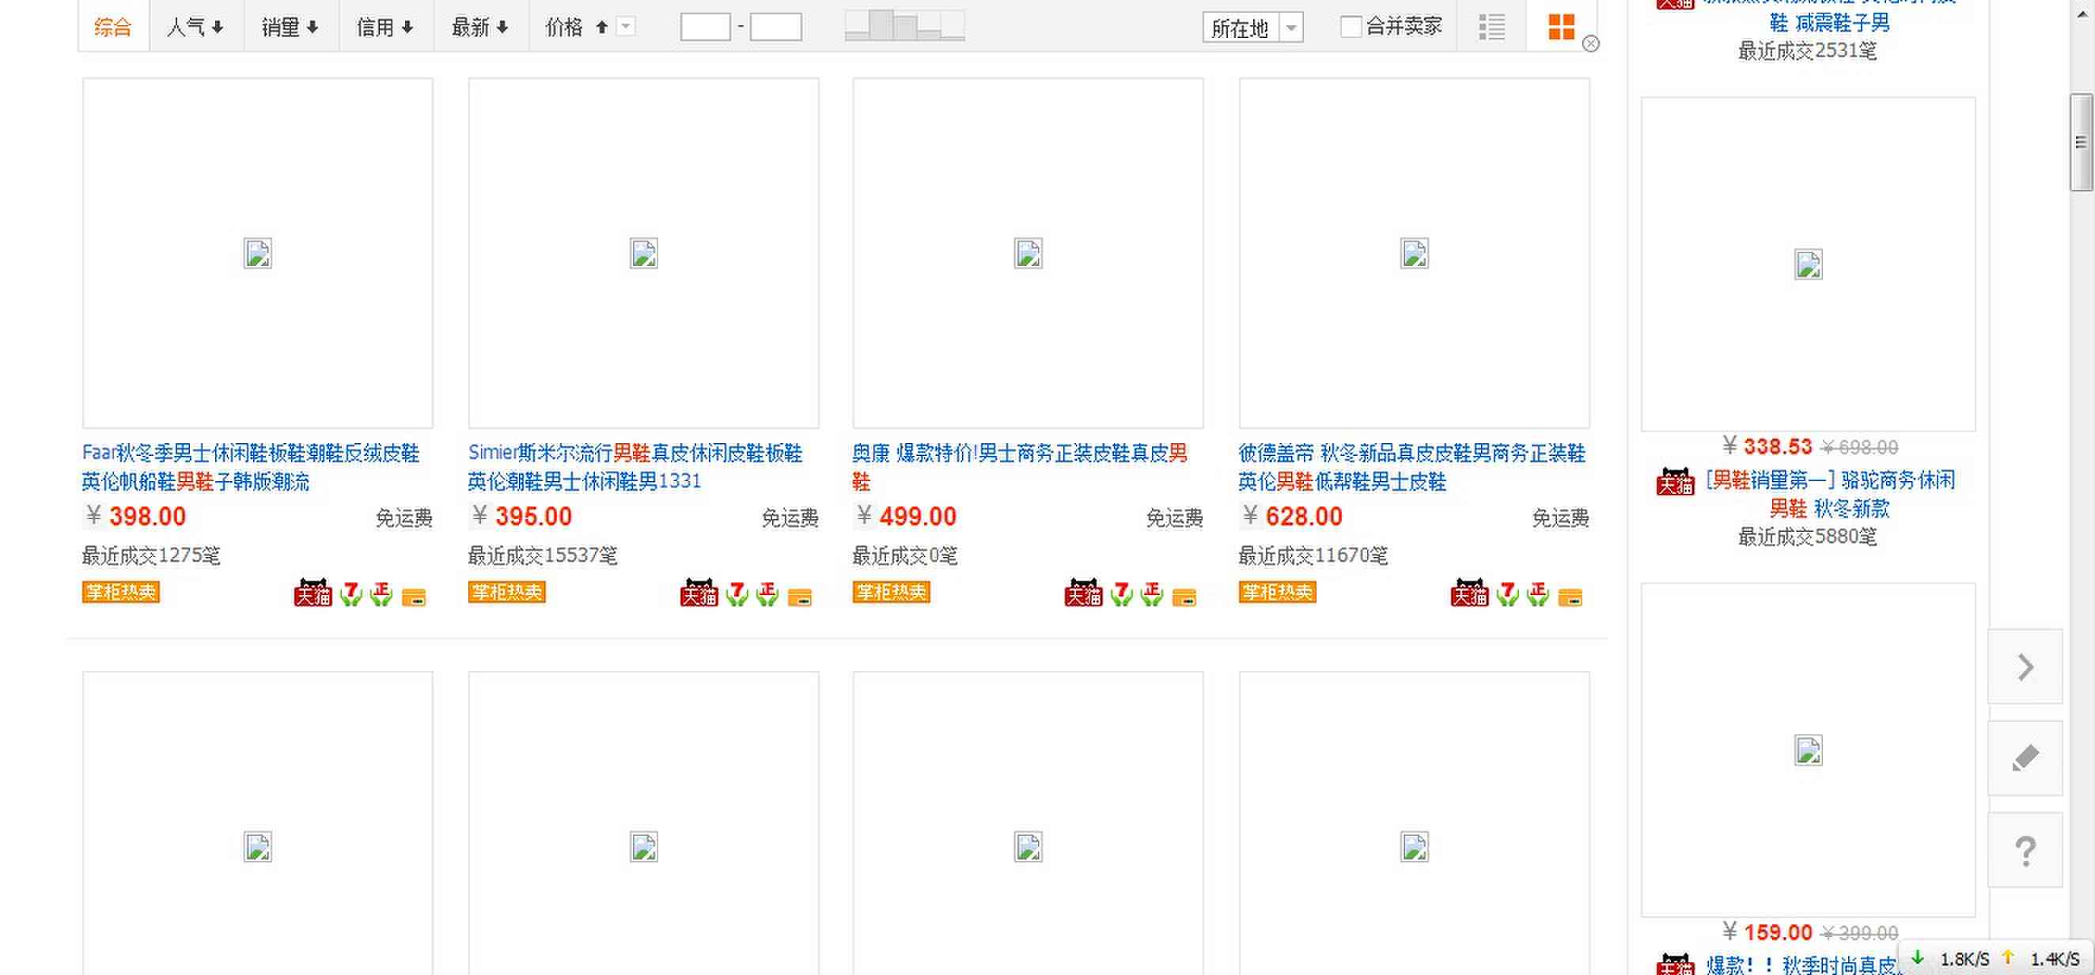Open the 减震鞋子男 sidebar ad link
This screenshot has height=975, width=2095.
[x=1830, y=23]
